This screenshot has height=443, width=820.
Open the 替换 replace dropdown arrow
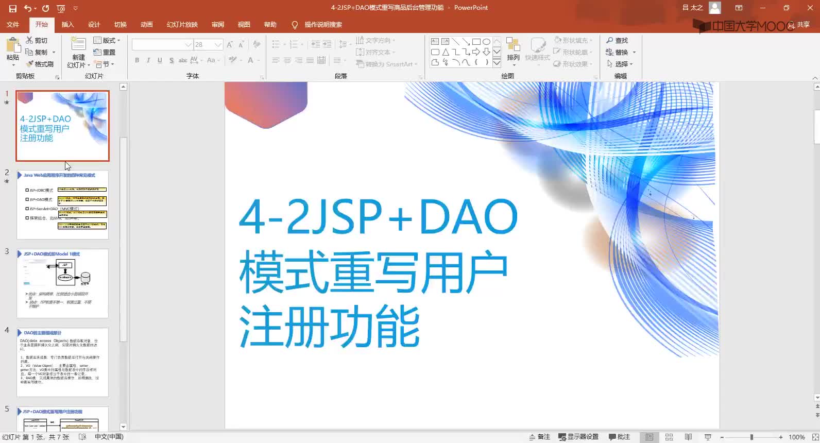coord(634,52)
